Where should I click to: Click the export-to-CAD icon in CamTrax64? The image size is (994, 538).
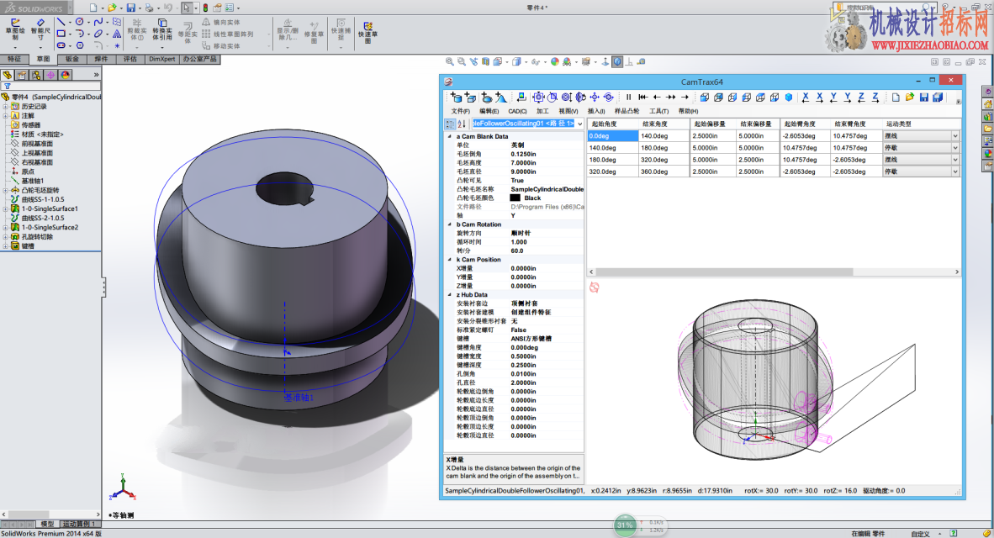(x=521, y=97)
